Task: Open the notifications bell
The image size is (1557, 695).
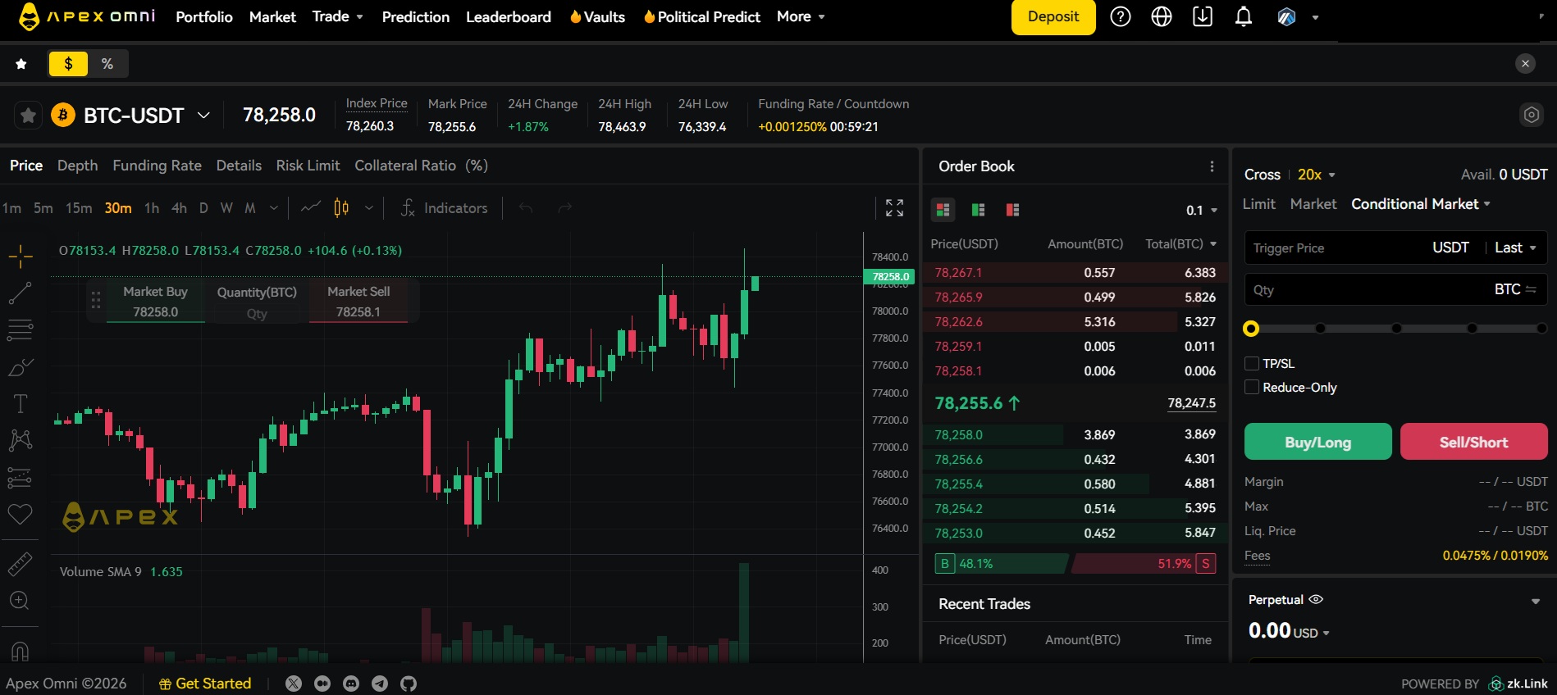Action: pyautogui.click(x=1244, y=16)
